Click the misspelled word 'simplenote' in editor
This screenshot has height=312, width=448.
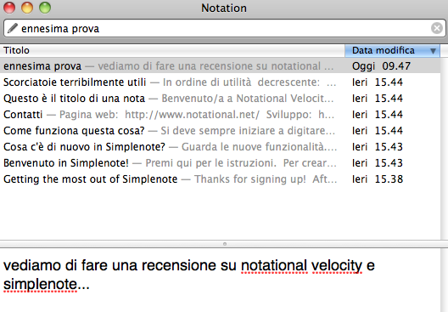tap(40, 285)
